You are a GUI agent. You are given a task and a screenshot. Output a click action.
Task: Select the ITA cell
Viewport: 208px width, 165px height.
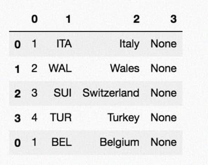pyautogui.click(x=64, y=44)
